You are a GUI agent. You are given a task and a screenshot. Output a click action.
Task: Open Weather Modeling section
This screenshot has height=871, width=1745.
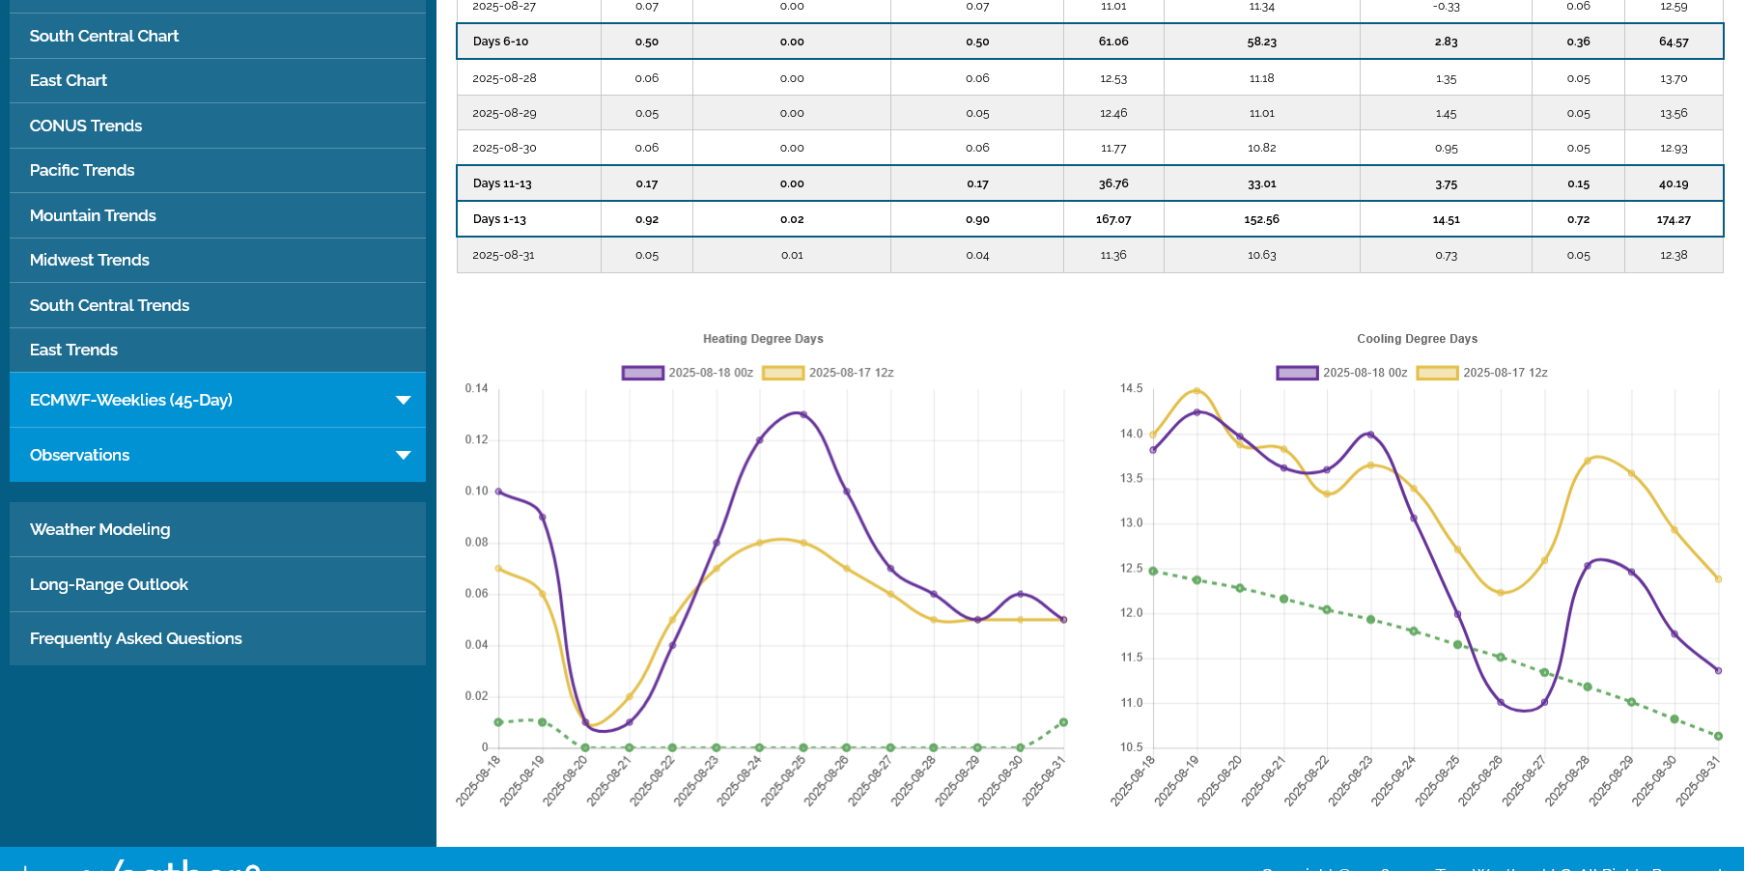click(100, 529)
